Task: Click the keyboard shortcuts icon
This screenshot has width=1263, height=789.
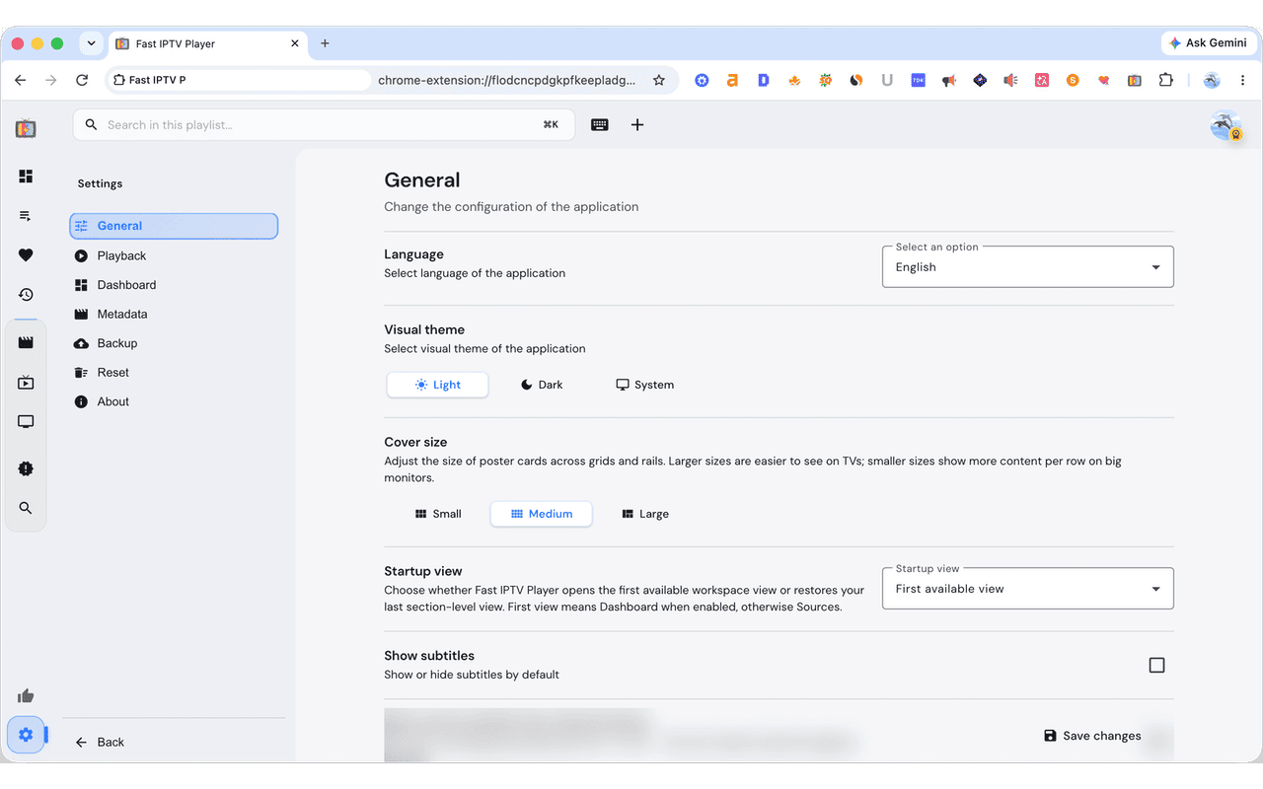Action: pos(600,125)
